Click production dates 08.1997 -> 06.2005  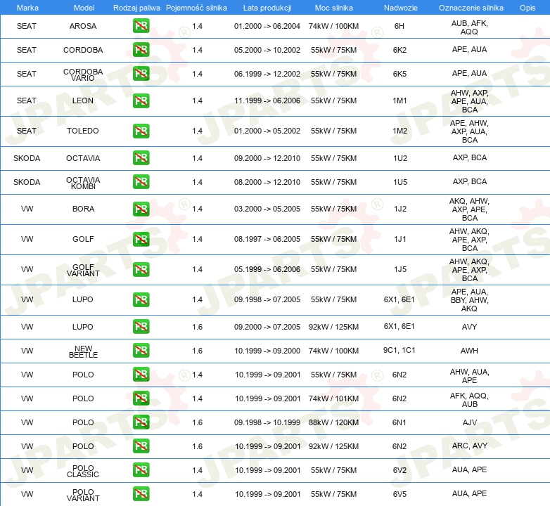[x=267, y=239]
